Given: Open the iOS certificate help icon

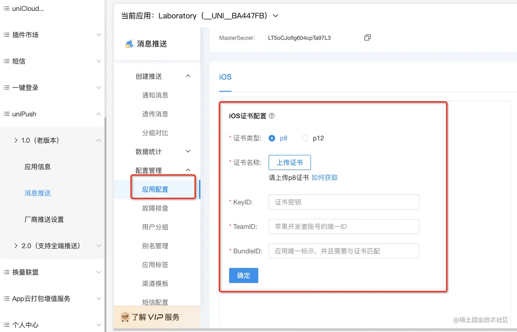Looking at the screenshot, I should (x=271, y=116).
